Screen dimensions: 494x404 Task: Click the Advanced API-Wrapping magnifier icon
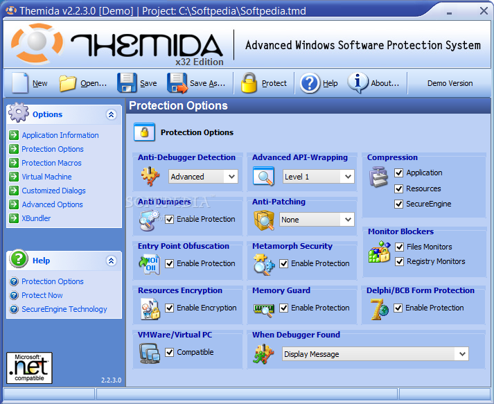263,176
